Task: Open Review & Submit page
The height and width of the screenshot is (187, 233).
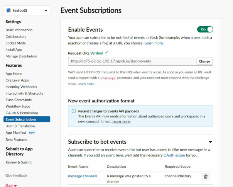Action: click(19, 162)
